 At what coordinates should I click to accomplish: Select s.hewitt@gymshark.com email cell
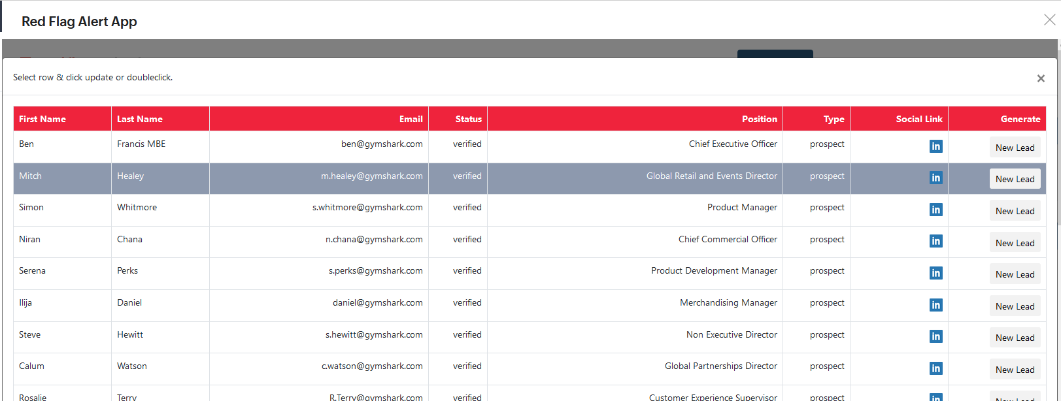319,337
